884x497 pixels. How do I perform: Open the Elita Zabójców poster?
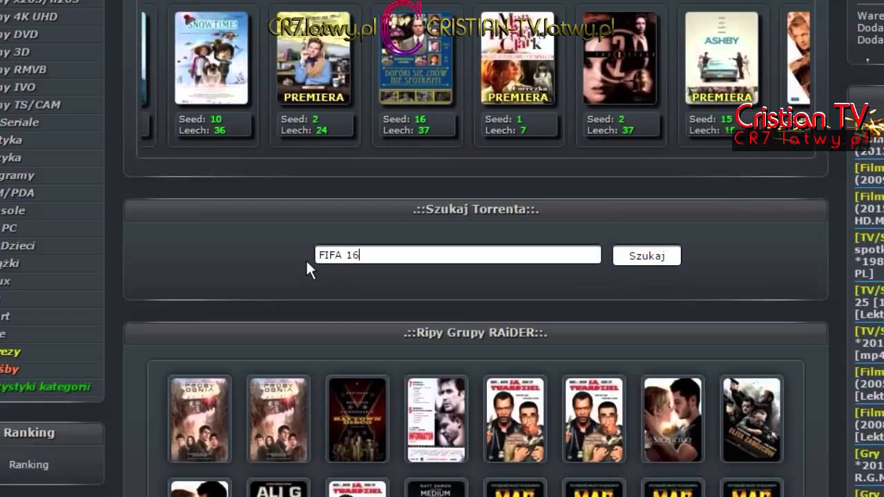pyautogui.click(x=751, y=420)
